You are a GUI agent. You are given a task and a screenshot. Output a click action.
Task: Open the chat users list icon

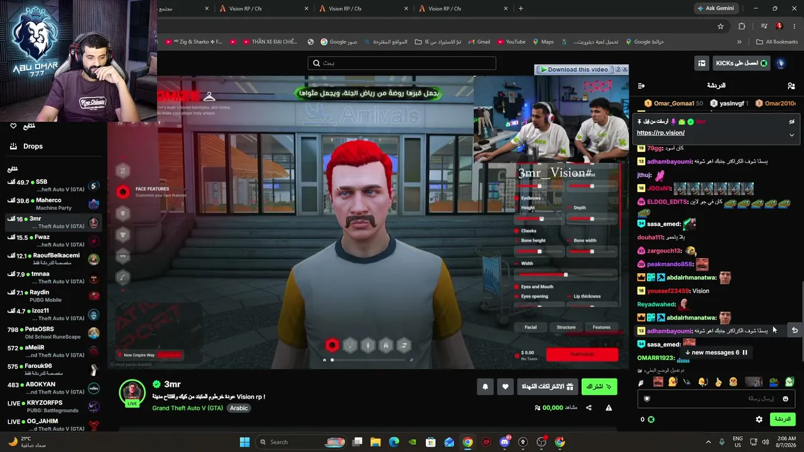click(791, 85)
